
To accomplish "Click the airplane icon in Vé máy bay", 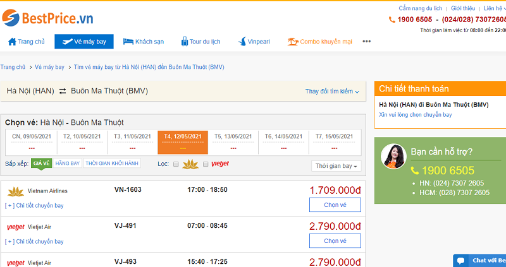I will point(67,42).
